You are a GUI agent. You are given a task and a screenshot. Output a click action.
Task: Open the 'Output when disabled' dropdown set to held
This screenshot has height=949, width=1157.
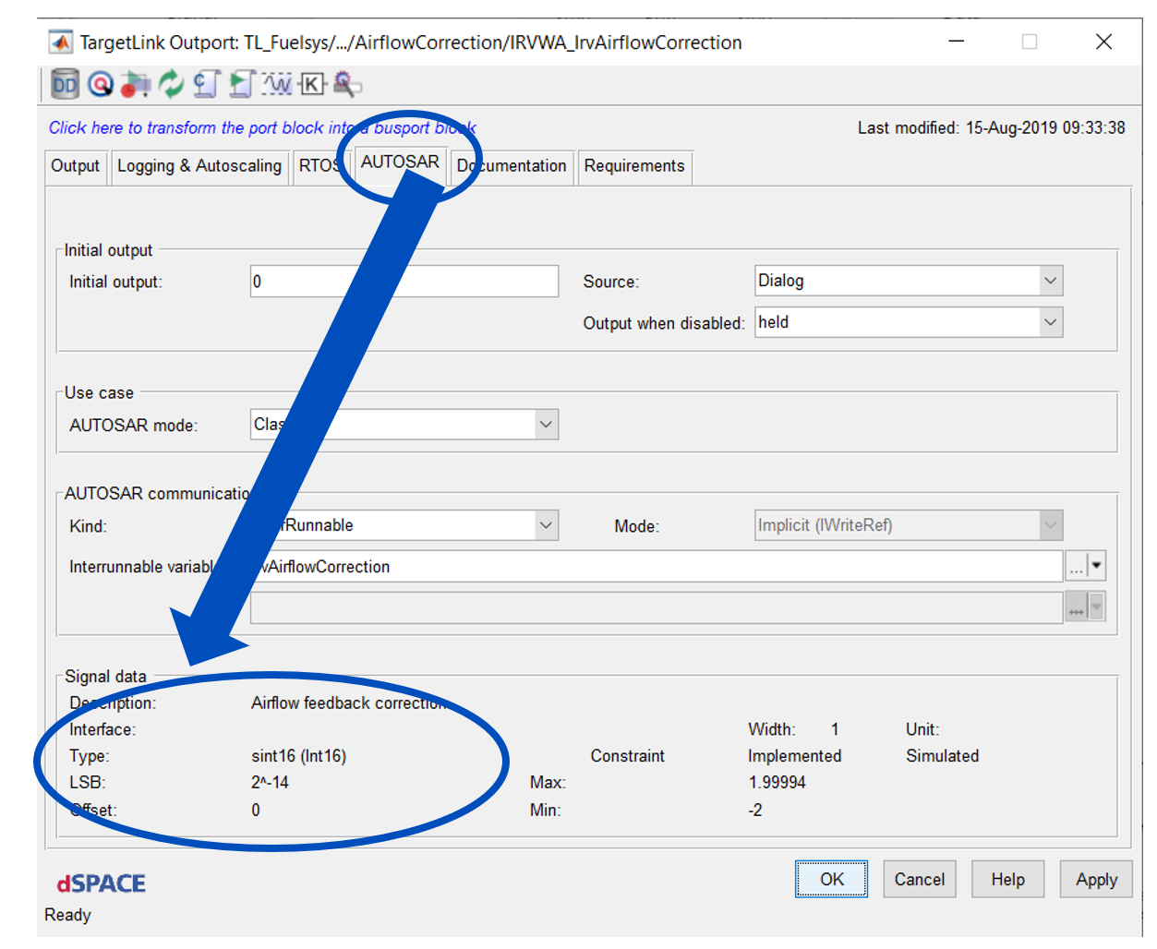[1049, 321]
